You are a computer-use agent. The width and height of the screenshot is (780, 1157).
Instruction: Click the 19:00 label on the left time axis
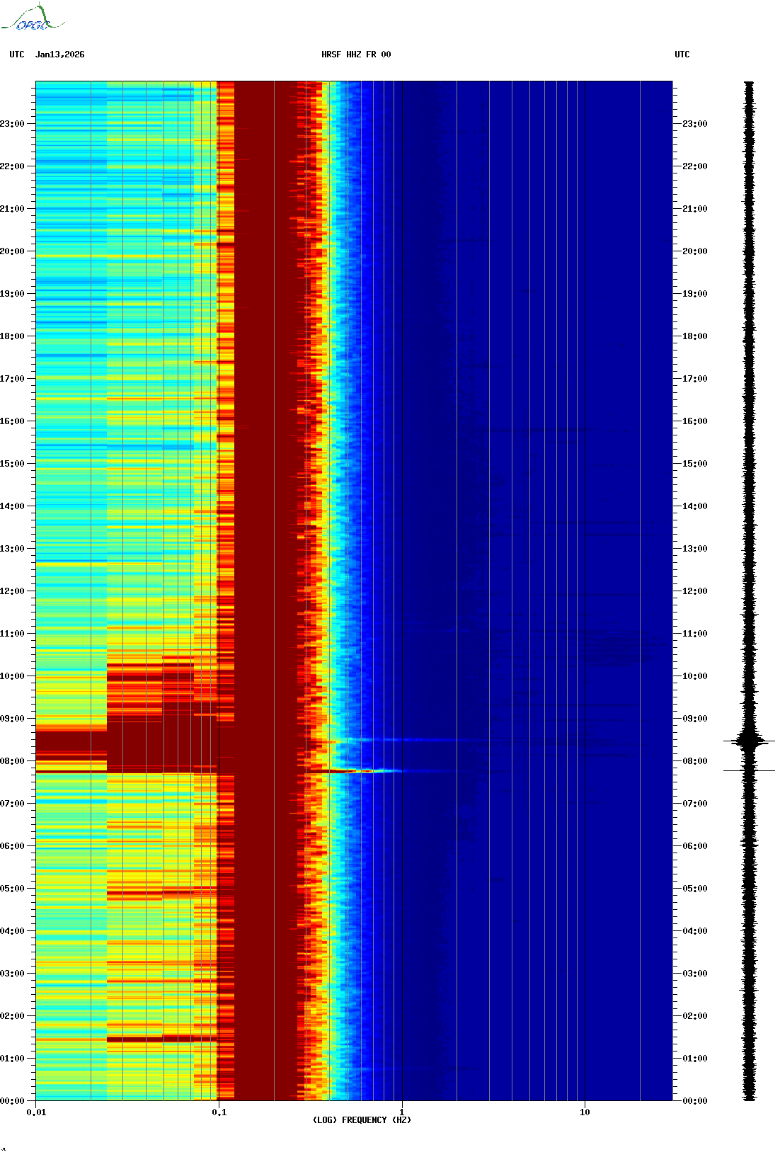coord(12,294)
